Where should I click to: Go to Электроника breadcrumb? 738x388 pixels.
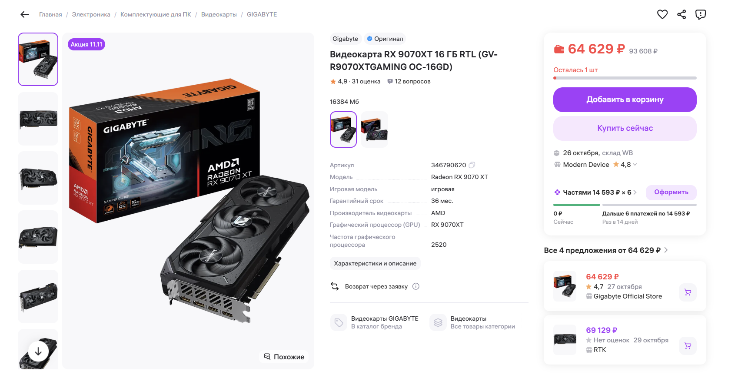(x=91, y=14)
